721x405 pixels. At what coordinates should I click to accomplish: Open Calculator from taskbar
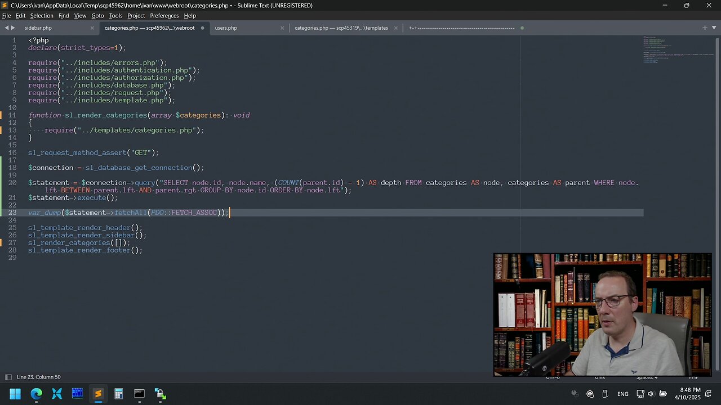tap(119, 394)
